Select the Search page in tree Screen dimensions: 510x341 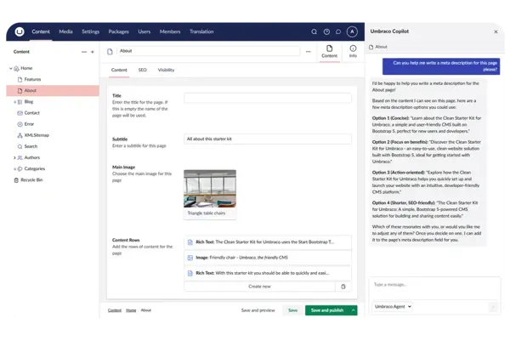click(x=31, y=146)
